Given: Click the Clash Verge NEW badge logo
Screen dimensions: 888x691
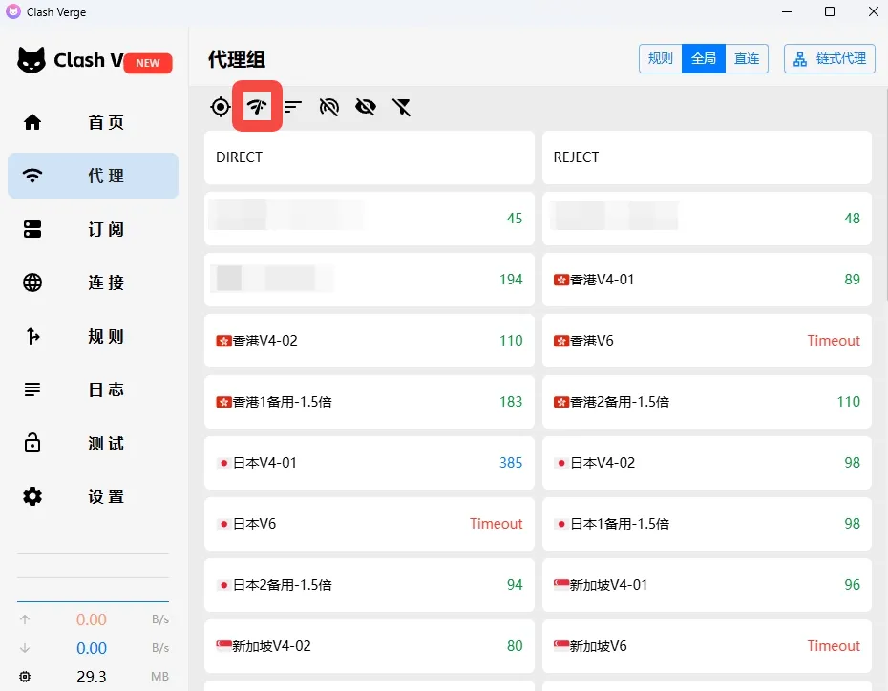Looking at the screenshot, I should coord(93,60).
